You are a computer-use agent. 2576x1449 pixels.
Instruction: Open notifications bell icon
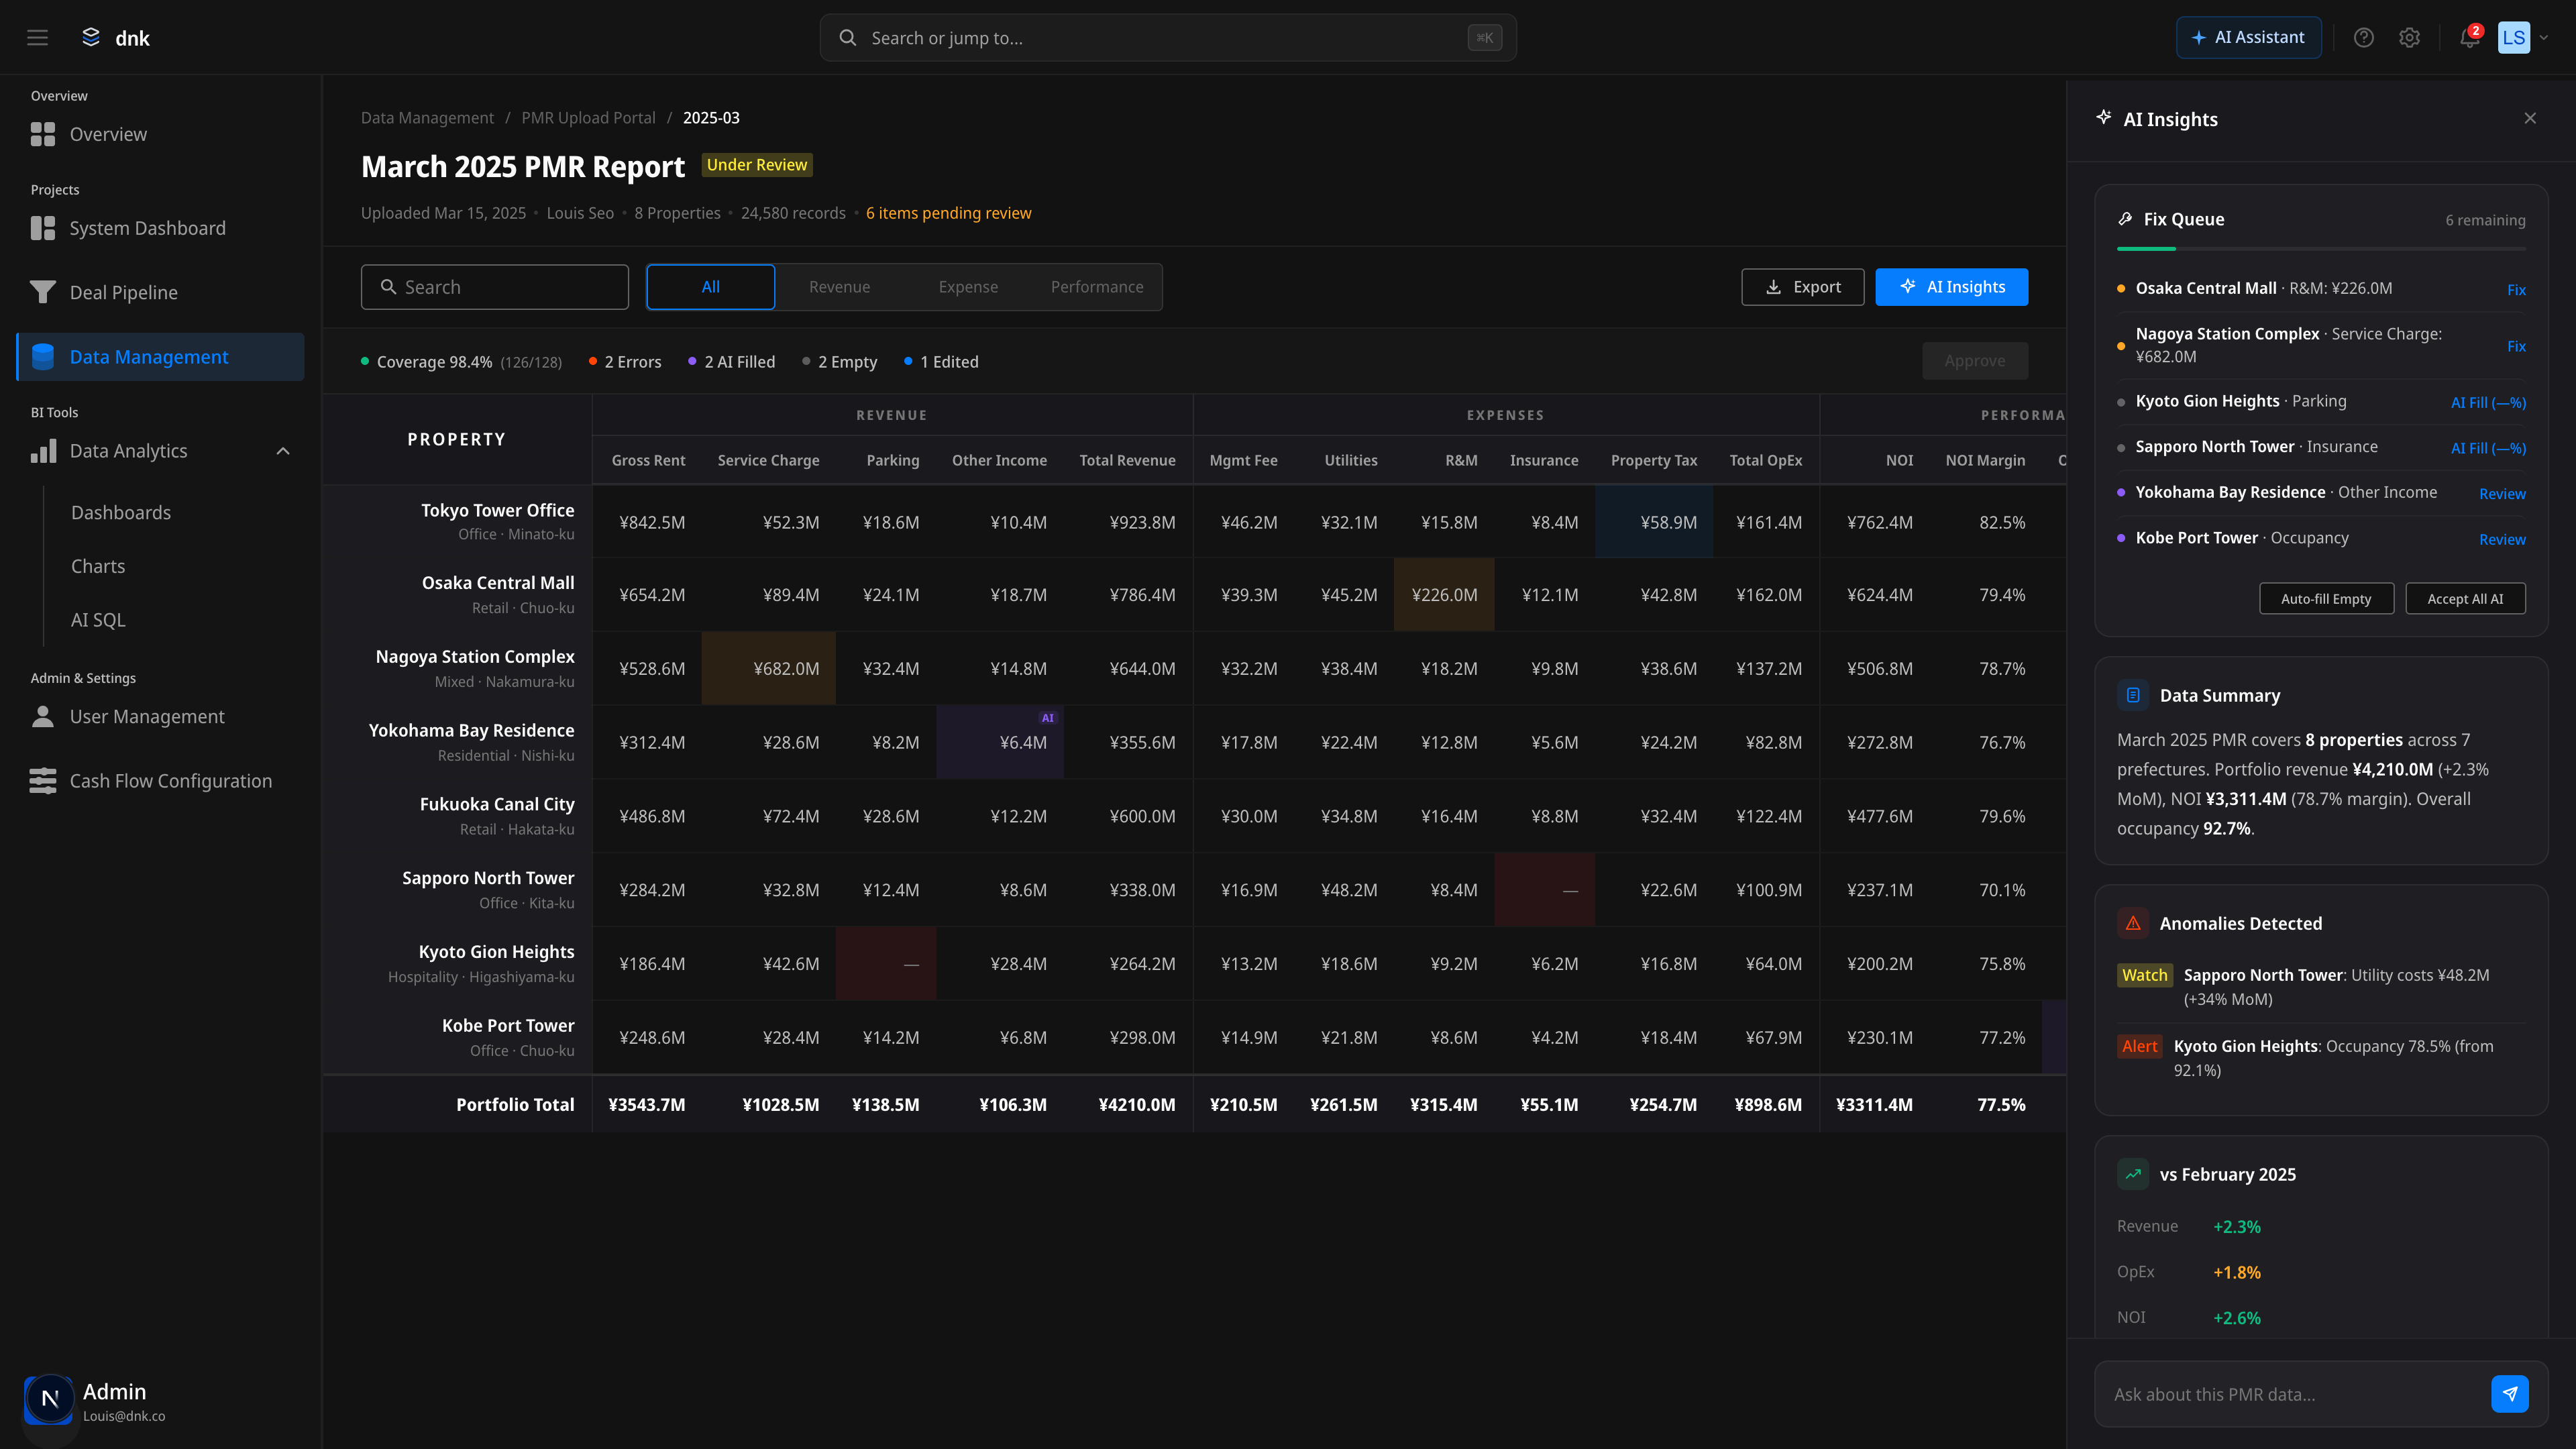click(x=2469, y=38)
